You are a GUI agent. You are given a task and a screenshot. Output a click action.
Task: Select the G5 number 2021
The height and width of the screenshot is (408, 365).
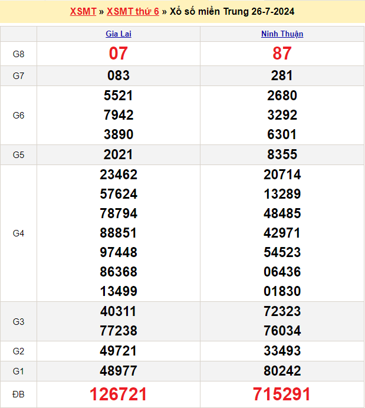click(x=119, y=154)
